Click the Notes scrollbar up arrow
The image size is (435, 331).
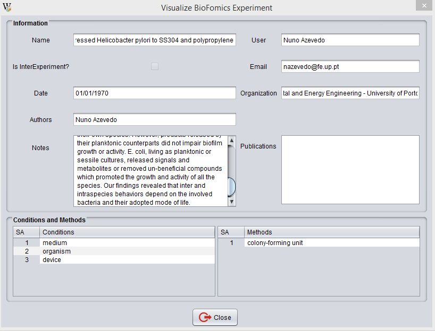tap(232, 141)
